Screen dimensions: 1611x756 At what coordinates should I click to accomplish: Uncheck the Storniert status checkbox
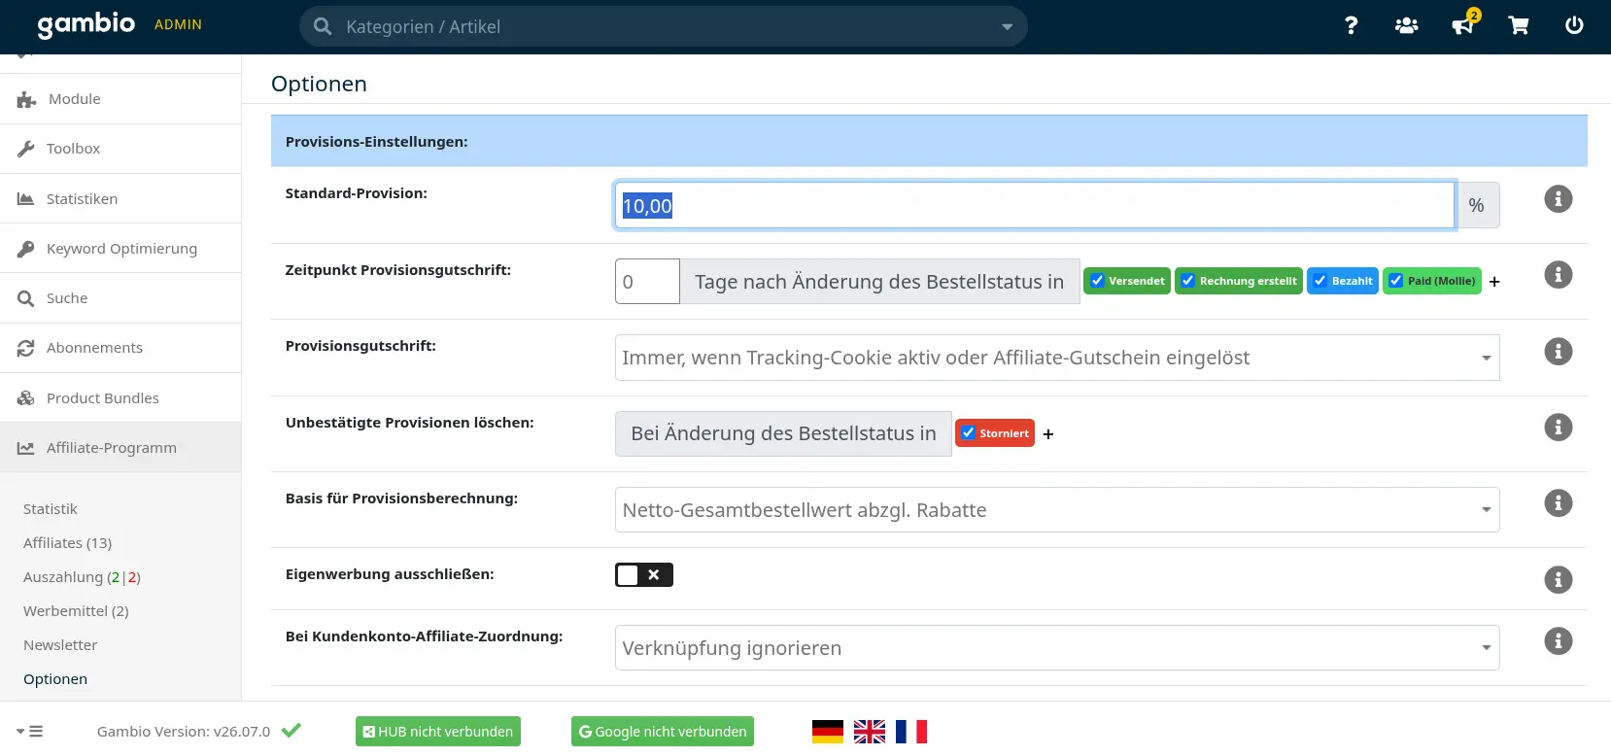968,433
